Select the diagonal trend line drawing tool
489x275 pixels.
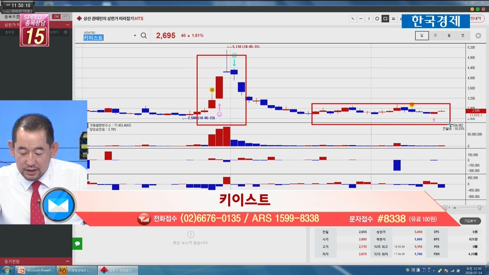click(x=353, y=19)
